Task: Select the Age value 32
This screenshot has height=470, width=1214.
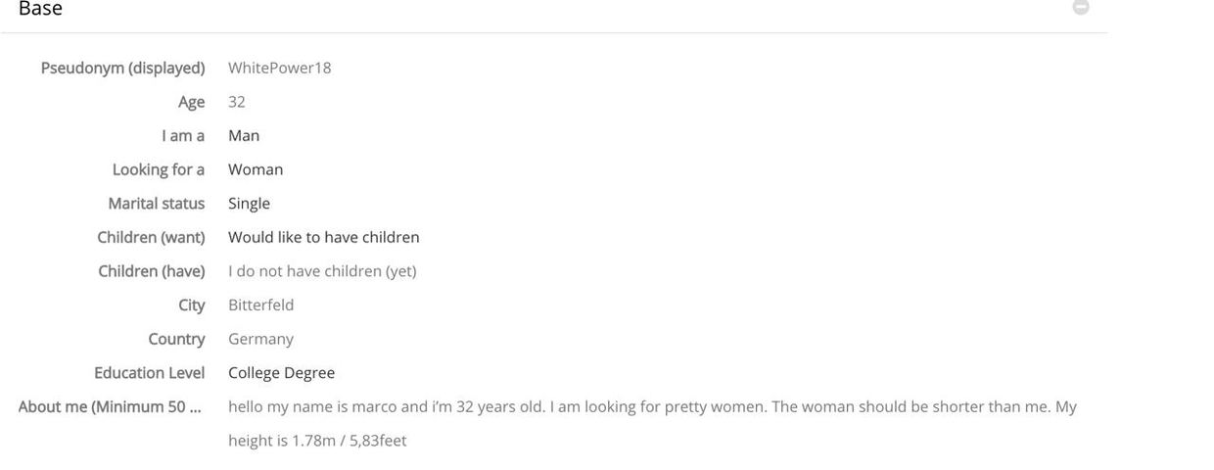Action: (x=237, y=102)
